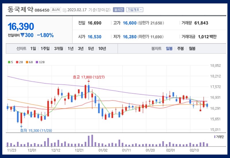Click the 02/01 date axis label
Image resolution: width=230 pixels, height=158 pixels.
click(x=171, y=150)
